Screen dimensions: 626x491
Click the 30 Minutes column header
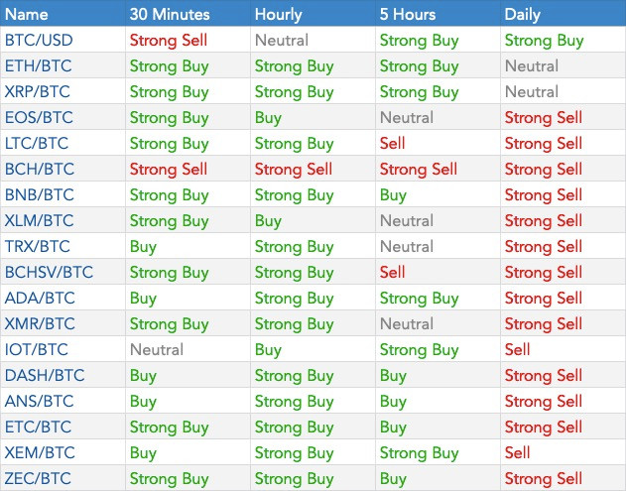pyautogui.click(x=170, y=14)
